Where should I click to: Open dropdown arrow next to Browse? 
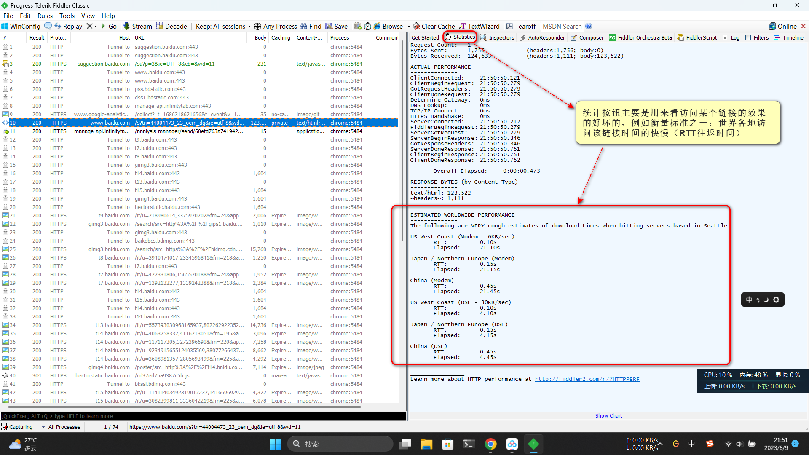click(409, 26)
